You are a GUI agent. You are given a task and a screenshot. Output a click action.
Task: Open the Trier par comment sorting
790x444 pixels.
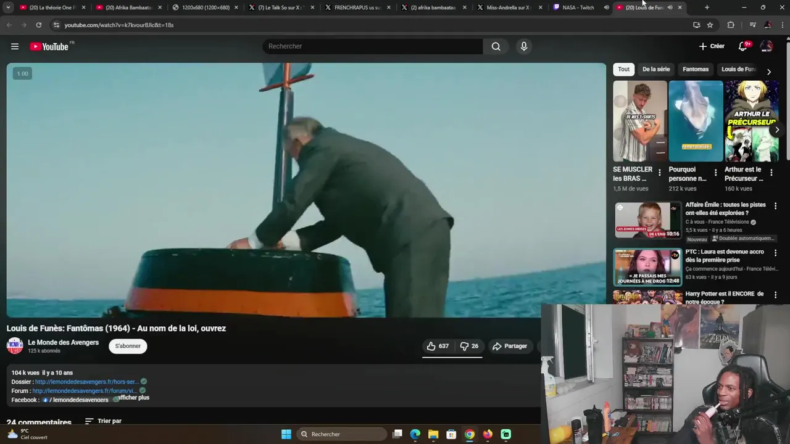[103, 421]
